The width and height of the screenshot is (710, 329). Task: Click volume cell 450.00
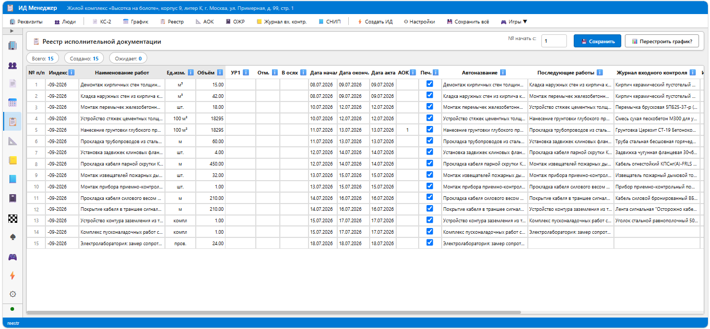[210, 163]
